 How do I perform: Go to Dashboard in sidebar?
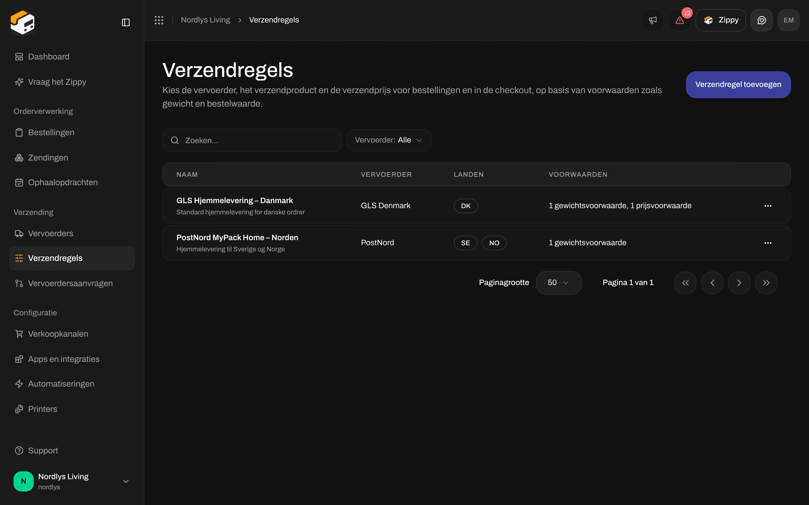click(x=72, y=57)
